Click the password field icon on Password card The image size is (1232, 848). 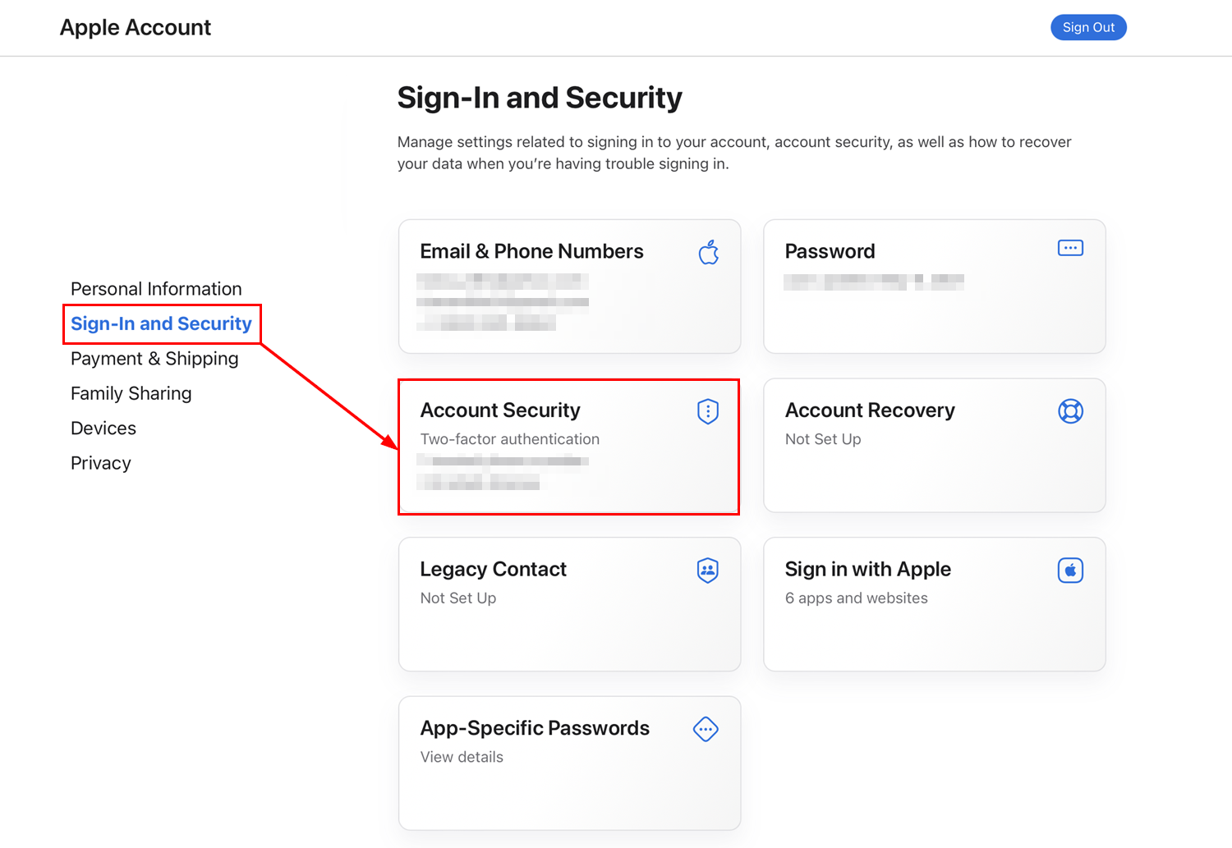(x=1070, y=247)
